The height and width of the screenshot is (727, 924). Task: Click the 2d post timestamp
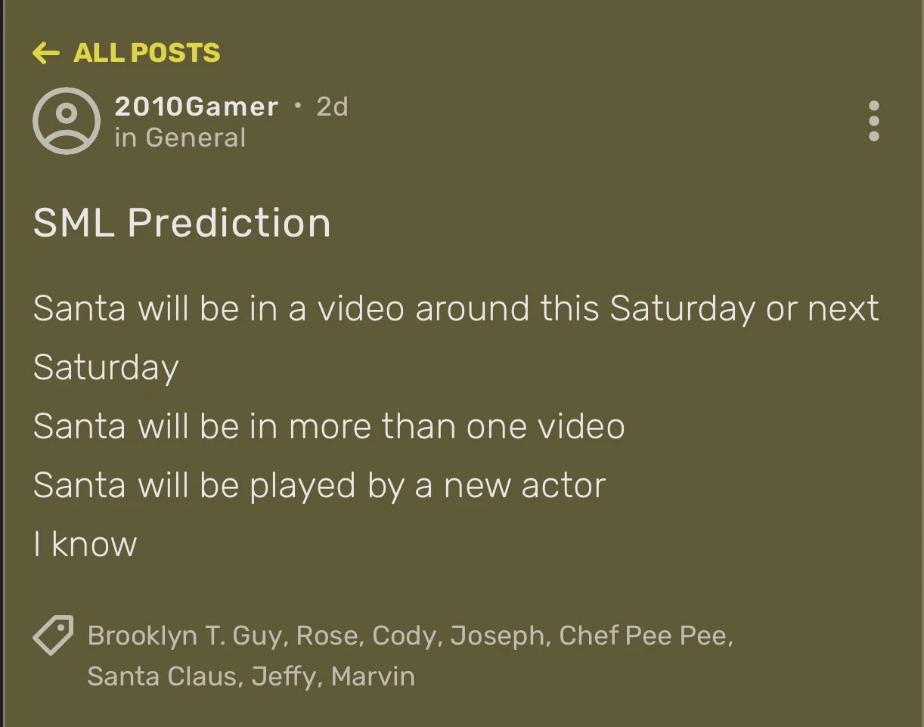[332, 107]
